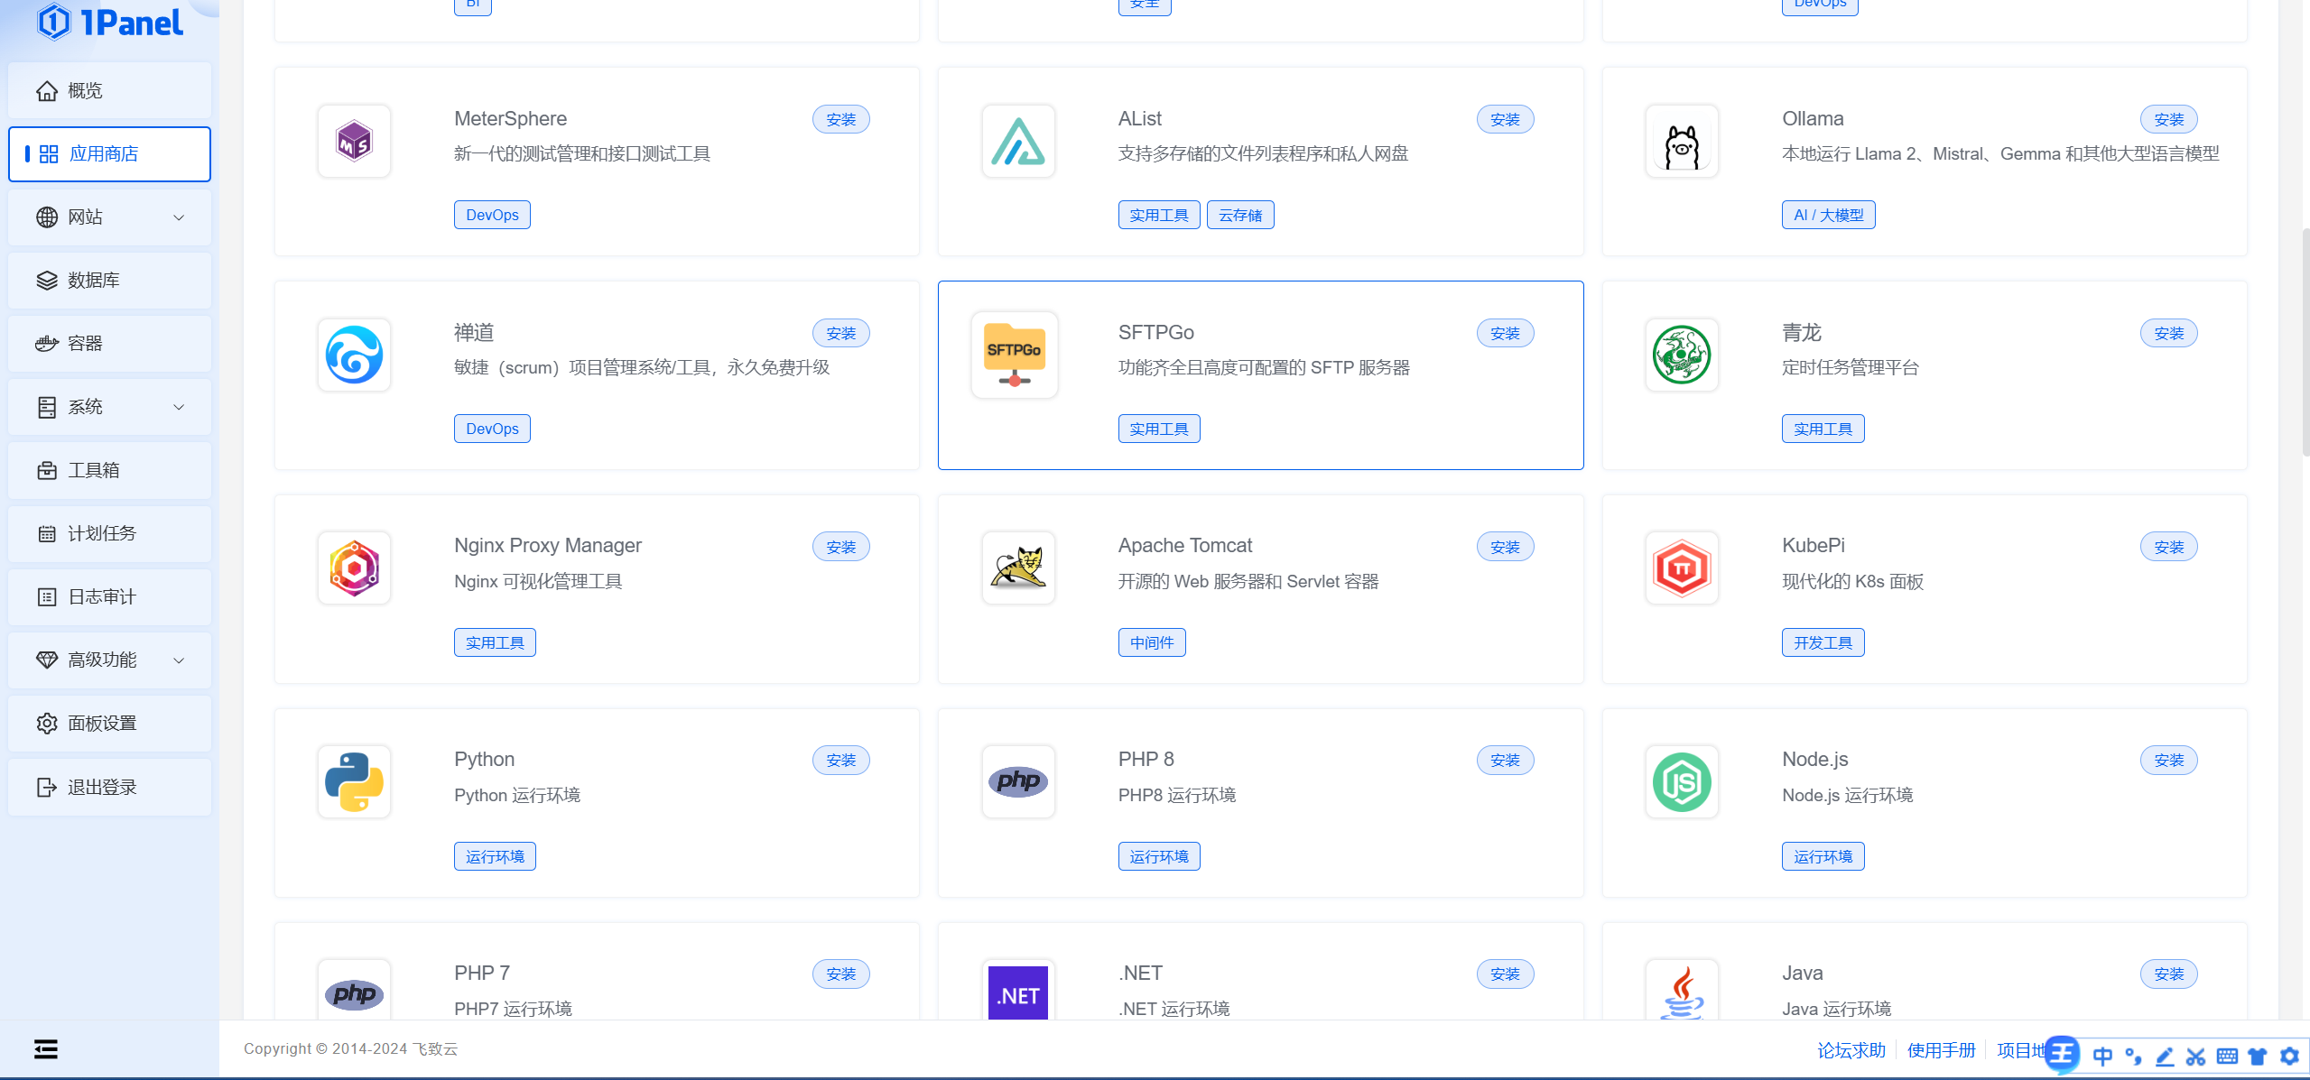2310x1080 pixels.
Task: Open the Node.js logo icon
Action: 1682,782
